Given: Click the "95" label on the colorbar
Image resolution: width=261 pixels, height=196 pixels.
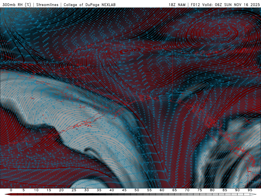Looking at the screenshot, I should point(250,190).
